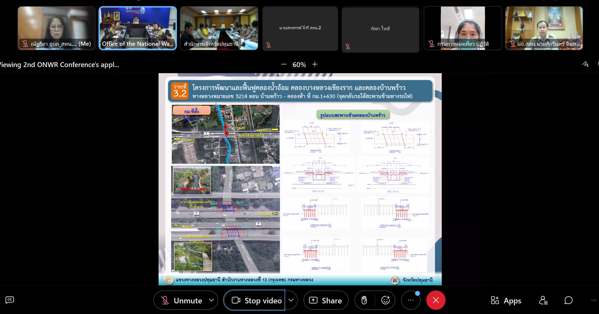
Task: Leave the meeting with red X button
Action: tap(436, 300)
